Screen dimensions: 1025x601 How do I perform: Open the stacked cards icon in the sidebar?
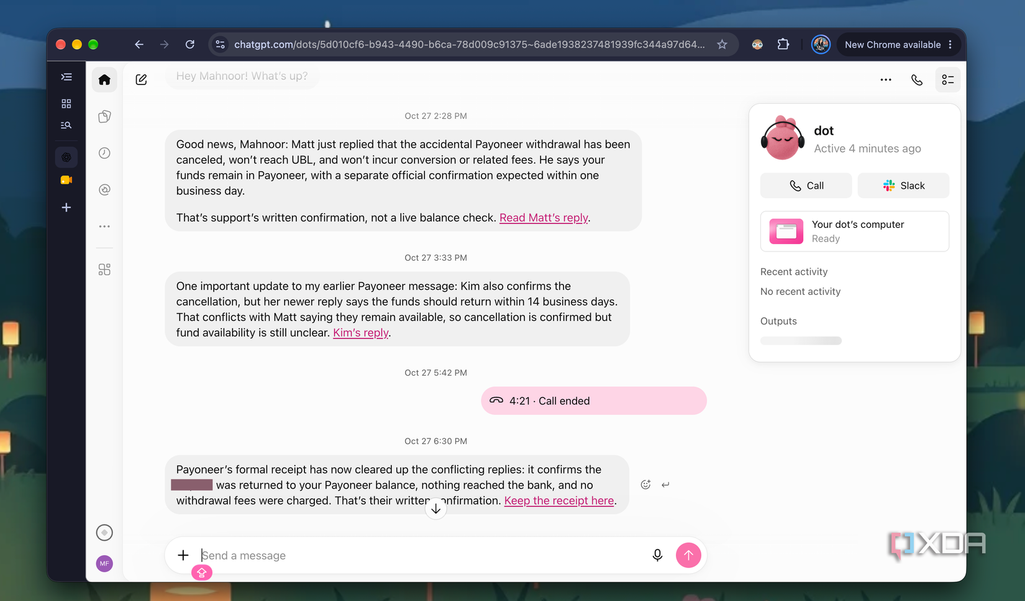pos(104,116)
